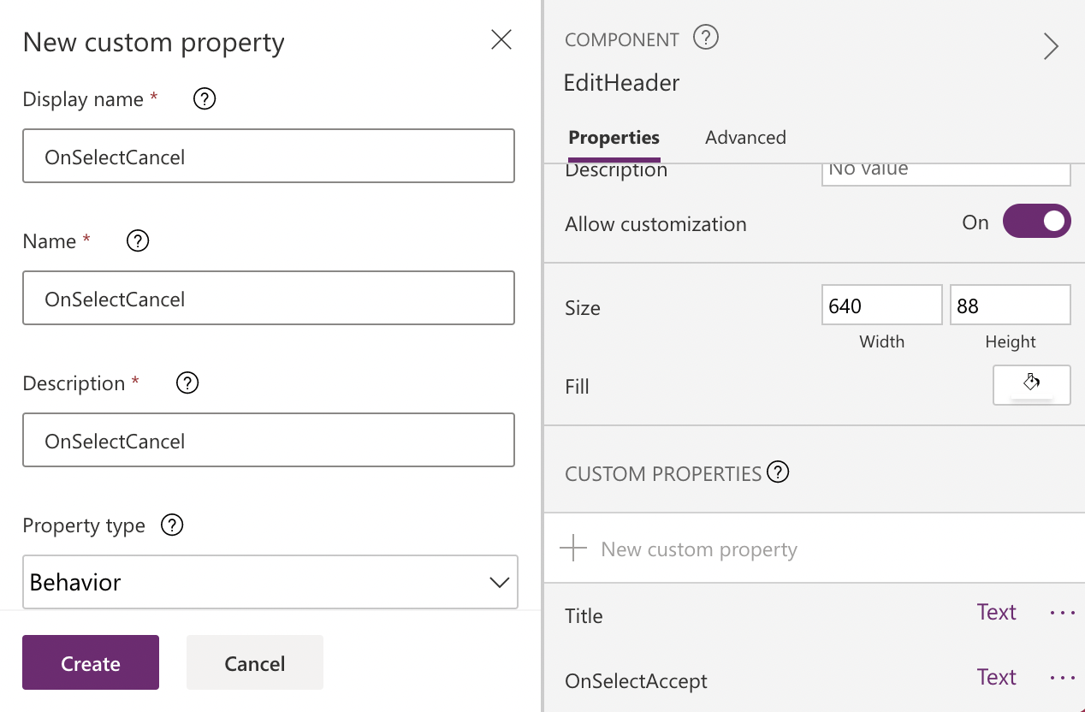This screenshot has height=712, width=1085.
Task: Click the Cancel button
Action: [255, 663]
